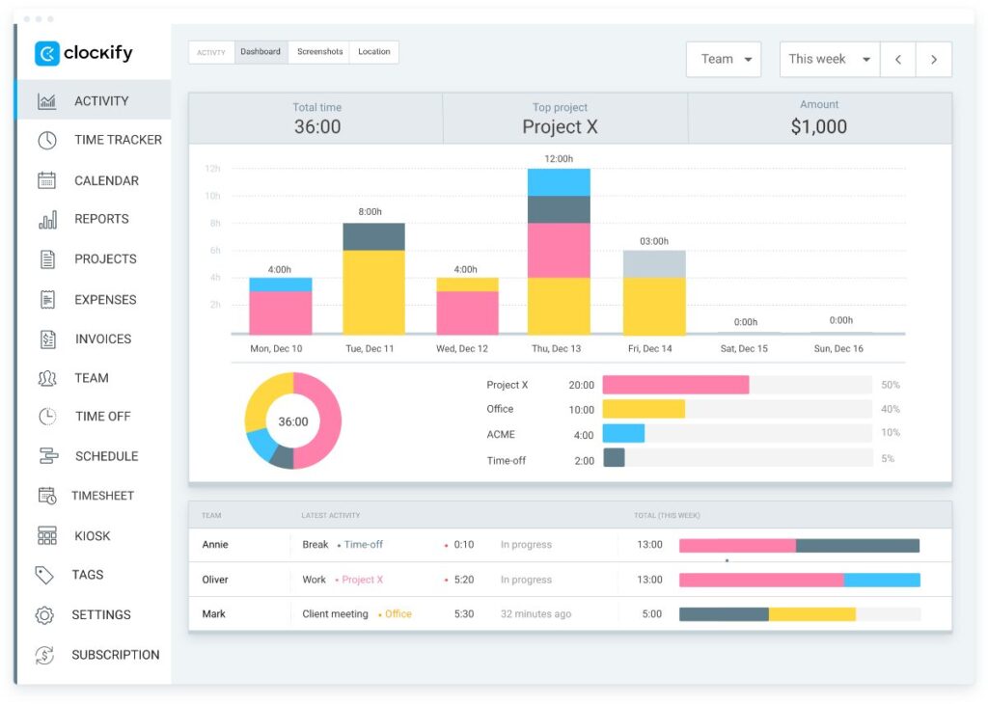
Task: Switch to the Screenshots tab
Action: coord(319,52)
